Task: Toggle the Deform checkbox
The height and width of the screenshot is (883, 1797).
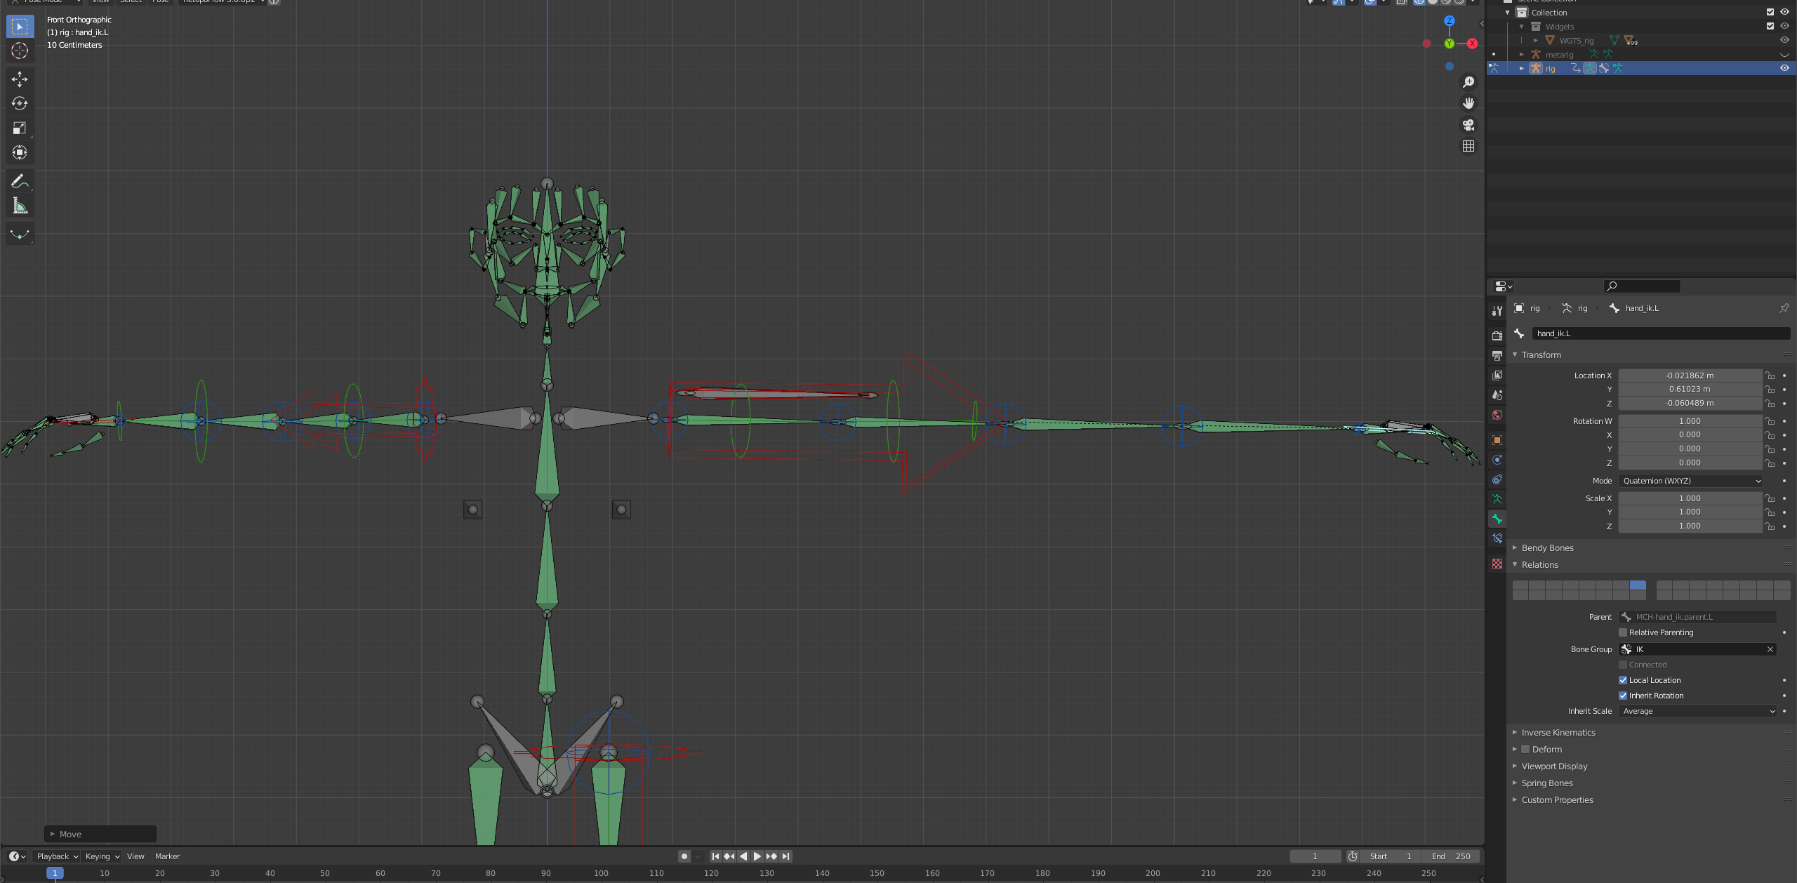Action: tap(1525, 750)
